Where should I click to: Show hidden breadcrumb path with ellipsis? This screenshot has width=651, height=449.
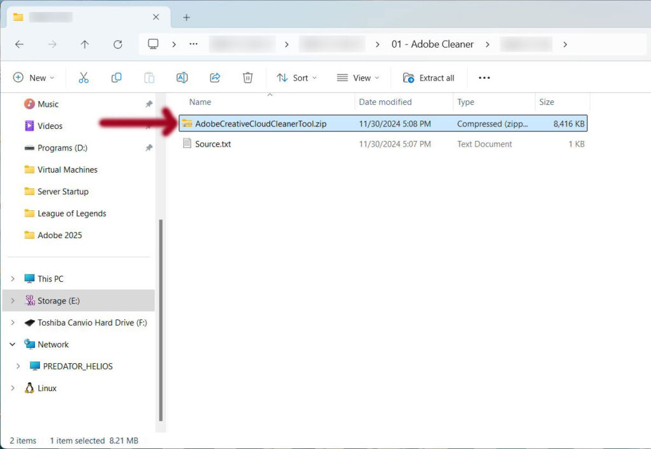(193, 44)
